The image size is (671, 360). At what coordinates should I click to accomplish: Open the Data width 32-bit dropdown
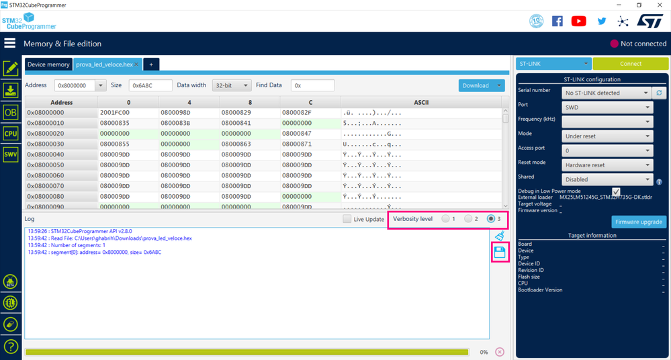coord(232,85)
